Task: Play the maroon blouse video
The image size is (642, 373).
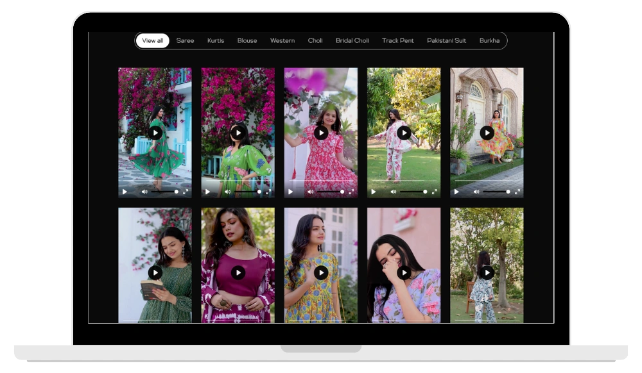Action: [238, 273]
